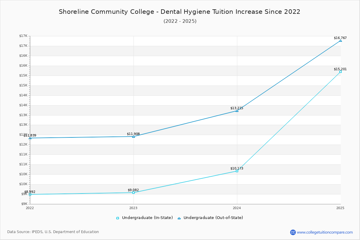Select the $15,201 in-state 2025 data point
This screenshot has height=240, width=360.
click(340, 72)
